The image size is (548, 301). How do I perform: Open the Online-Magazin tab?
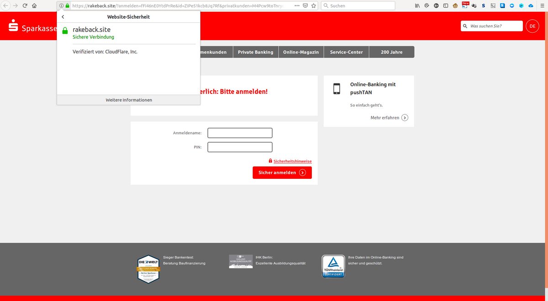[x=301, y=52]
